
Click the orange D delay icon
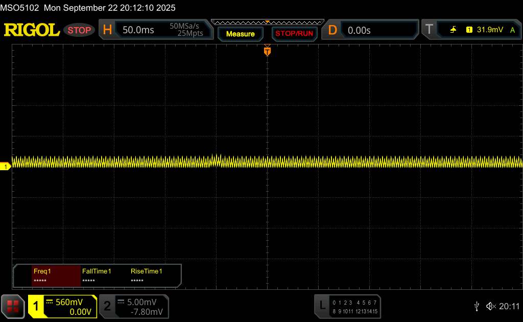pyautogui.click(x=332, y=30)
